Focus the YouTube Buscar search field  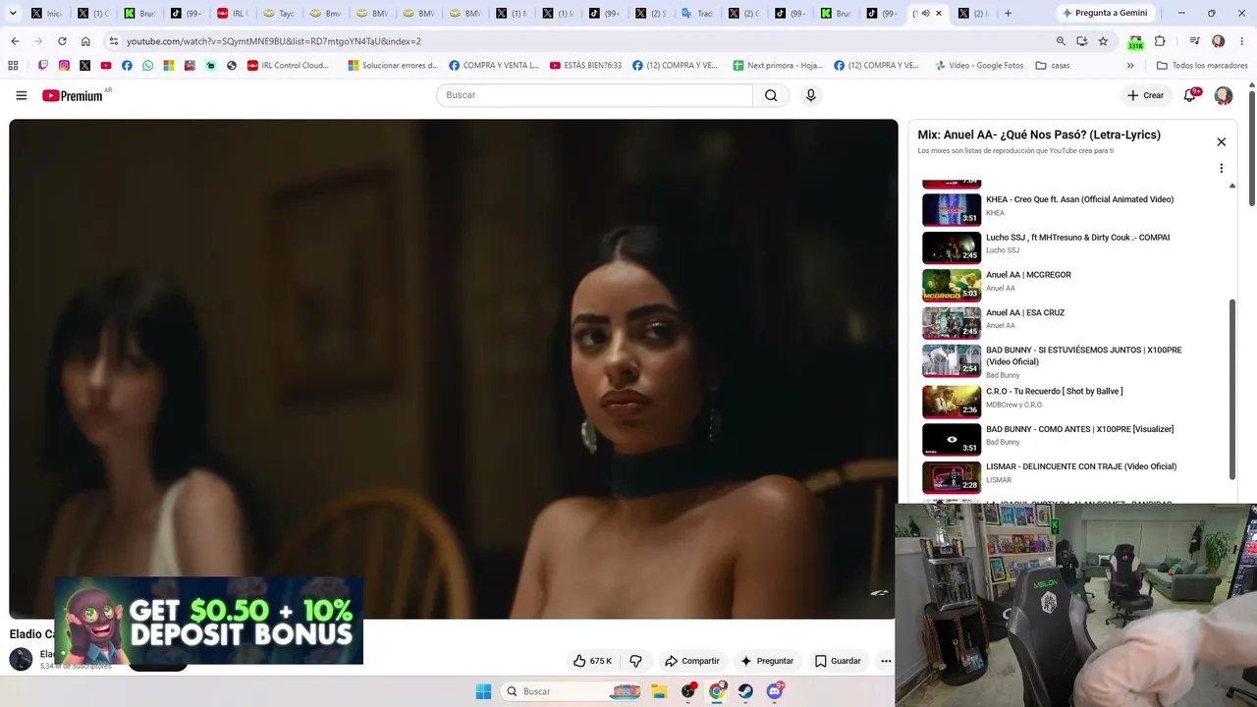point(594,95)
